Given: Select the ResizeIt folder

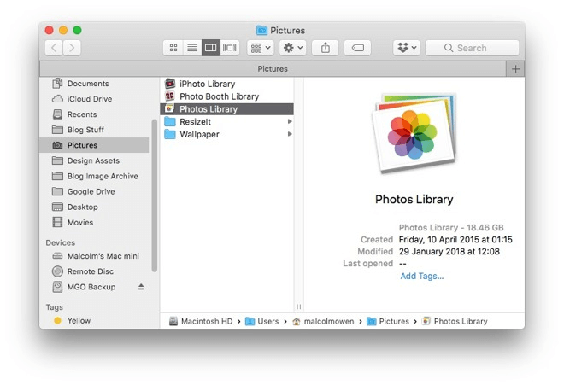Looking at the screenshot, I should point(227,121).
